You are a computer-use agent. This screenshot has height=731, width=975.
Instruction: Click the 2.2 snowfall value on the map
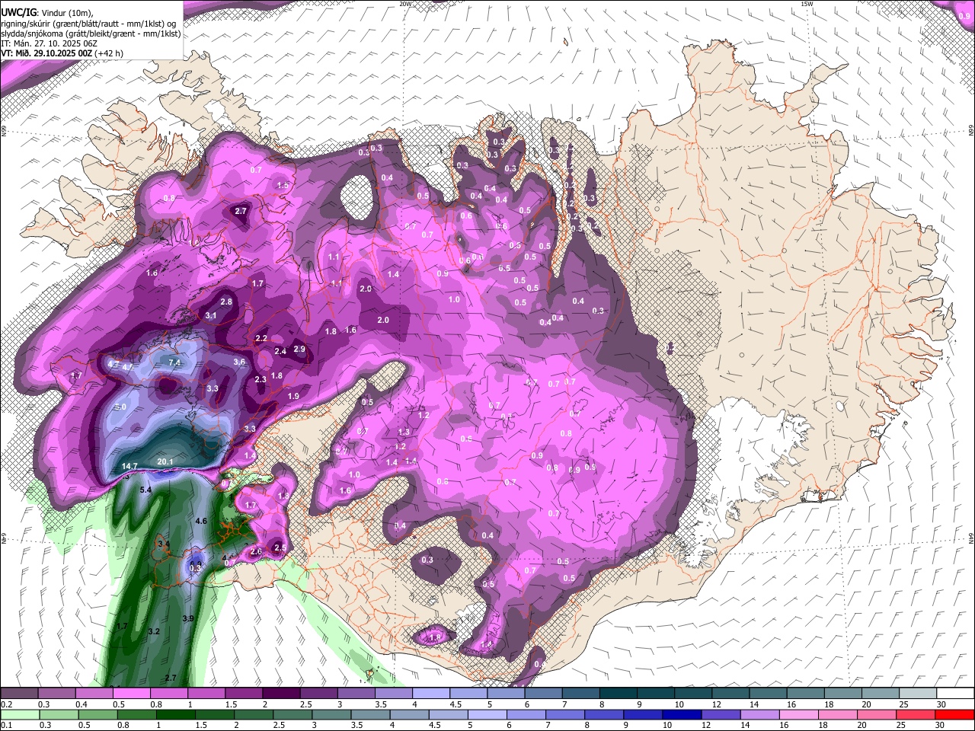261,338
